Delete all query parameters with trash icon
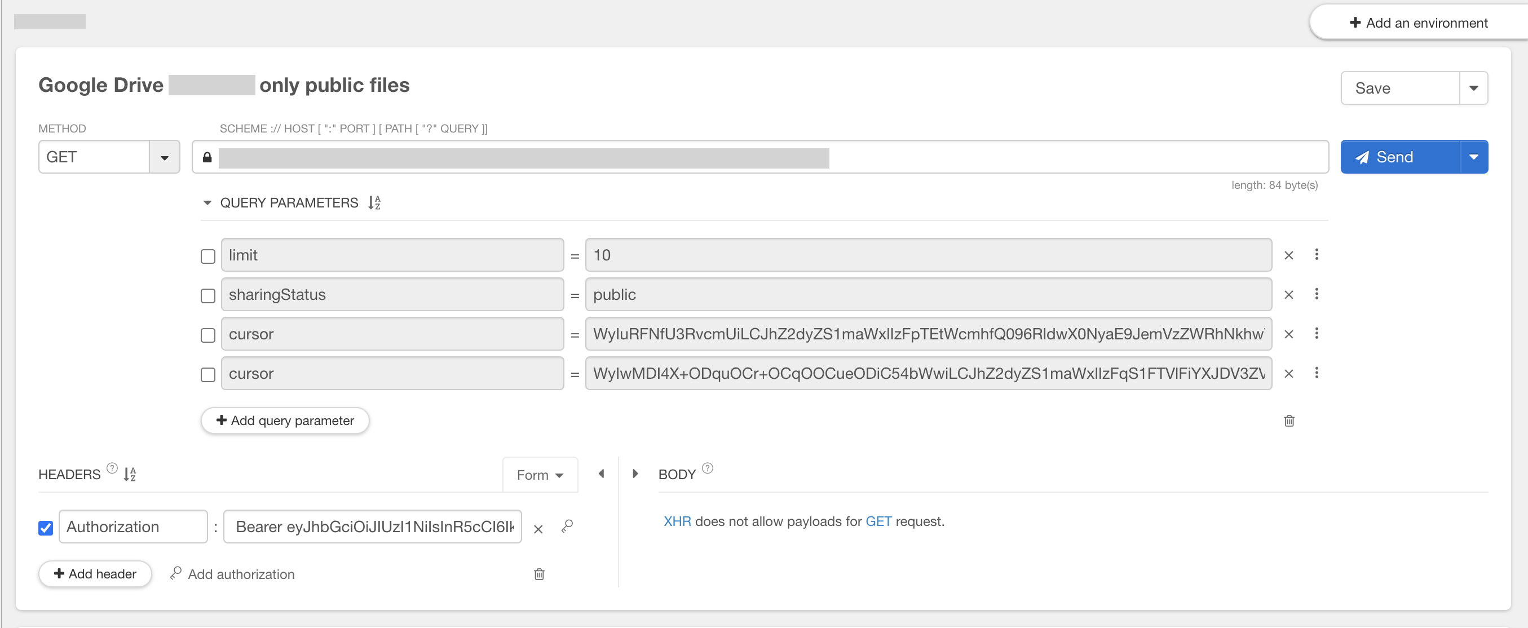Screen dimensions: 1528x628 point(1289,421)
